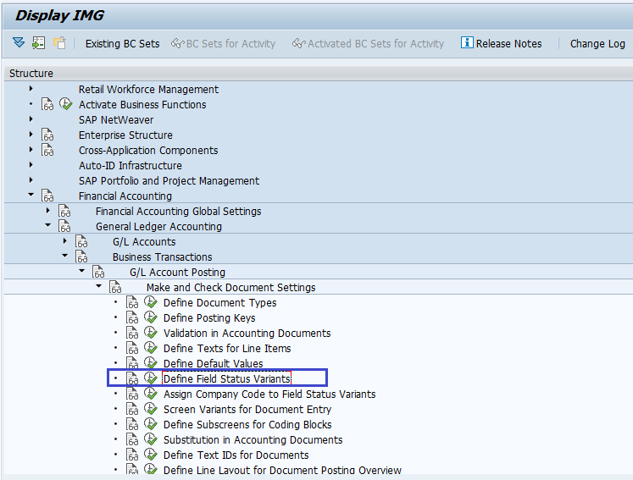Image resolution: width=633 pixels, height=480 pixels.
Task: Open Existing BC Sets
Action: click(122, 43)
